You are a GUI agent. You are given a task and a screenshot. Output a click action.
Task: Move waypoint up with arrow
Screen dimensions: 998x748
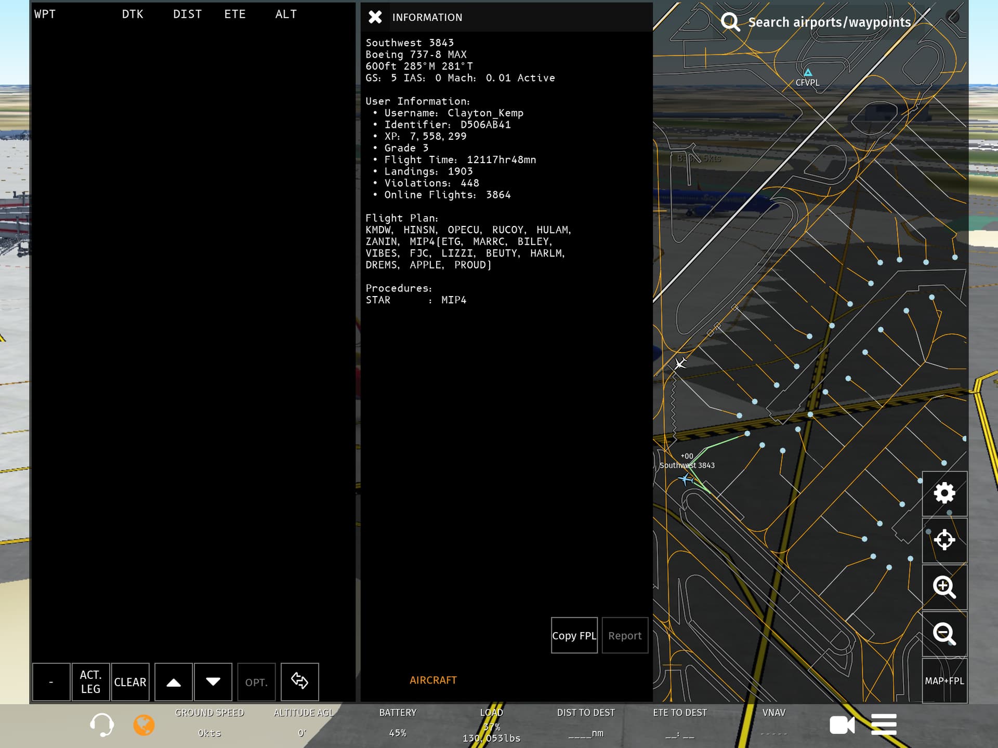tap(174, 682)
